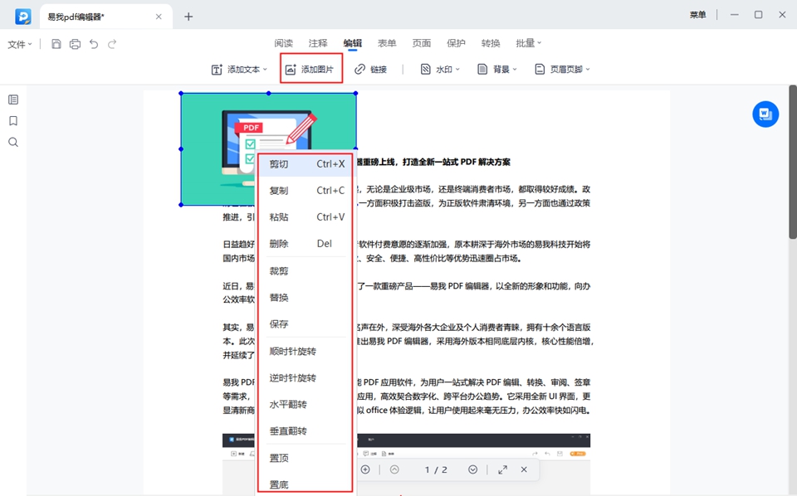Open a new tab with the plus button
The width and height of the screenshot is (797, 496).
coord(188,17)
